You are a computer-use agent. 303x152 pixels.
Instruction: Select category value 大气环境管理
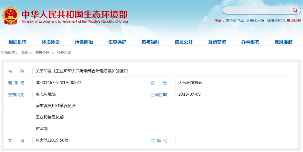190,83
